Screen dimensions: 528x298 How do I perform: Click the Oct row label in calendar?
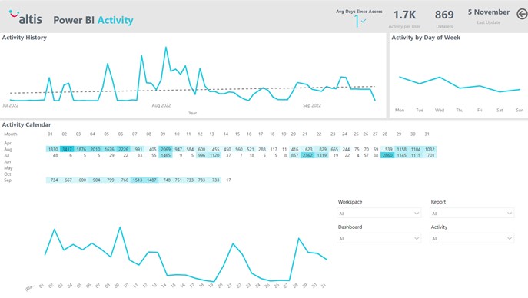pyautogui.click(x=8, y=174)
